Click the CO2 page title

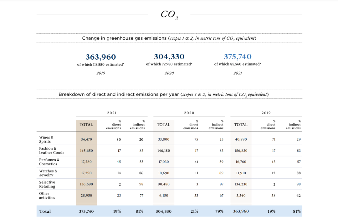[169, 15]
